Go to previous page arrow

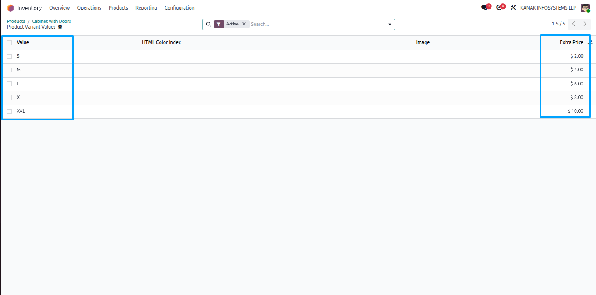point(574,24)
